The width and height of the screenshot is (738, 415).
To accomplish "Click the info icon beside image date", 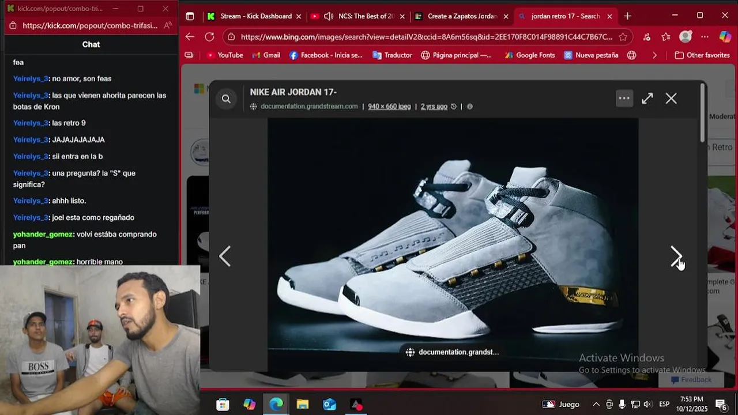I will point(470,107).
